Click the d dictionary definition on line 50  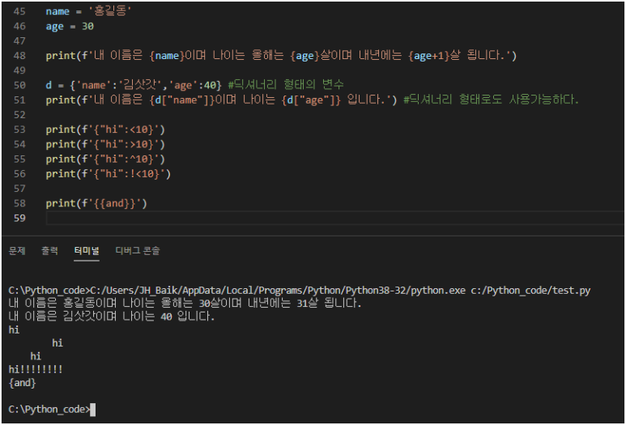pyautogui.click(x=134, y=85)
